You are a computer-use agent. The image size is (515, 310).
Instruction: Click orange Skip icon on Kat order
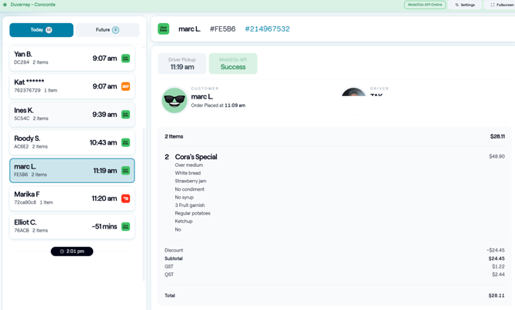126,86
